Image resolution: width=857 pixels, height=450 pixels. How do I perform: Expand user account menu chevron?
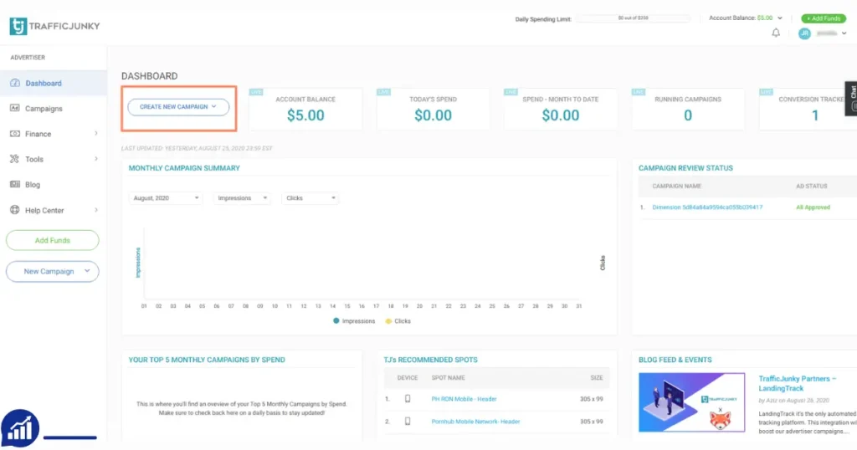pos(844,33)
